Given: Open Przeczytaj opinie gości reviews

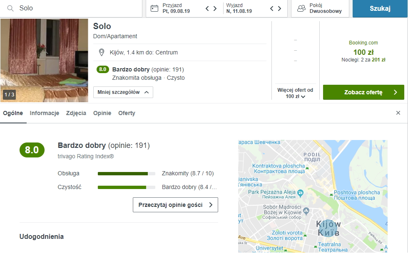Looking at the screenshot, I should pos(175,205).
